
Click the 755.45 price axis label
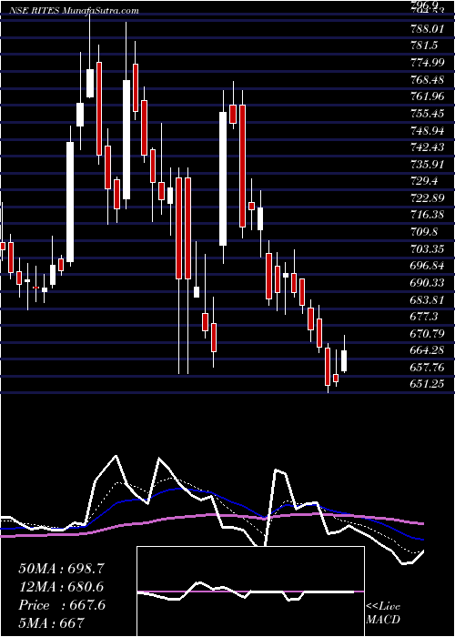click(x=427, y=114)
